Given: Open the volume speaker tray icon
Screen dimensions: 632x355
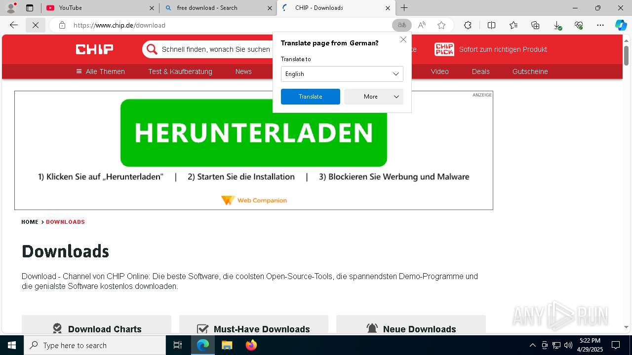Looking at the screenshot, I should (568, 345).
